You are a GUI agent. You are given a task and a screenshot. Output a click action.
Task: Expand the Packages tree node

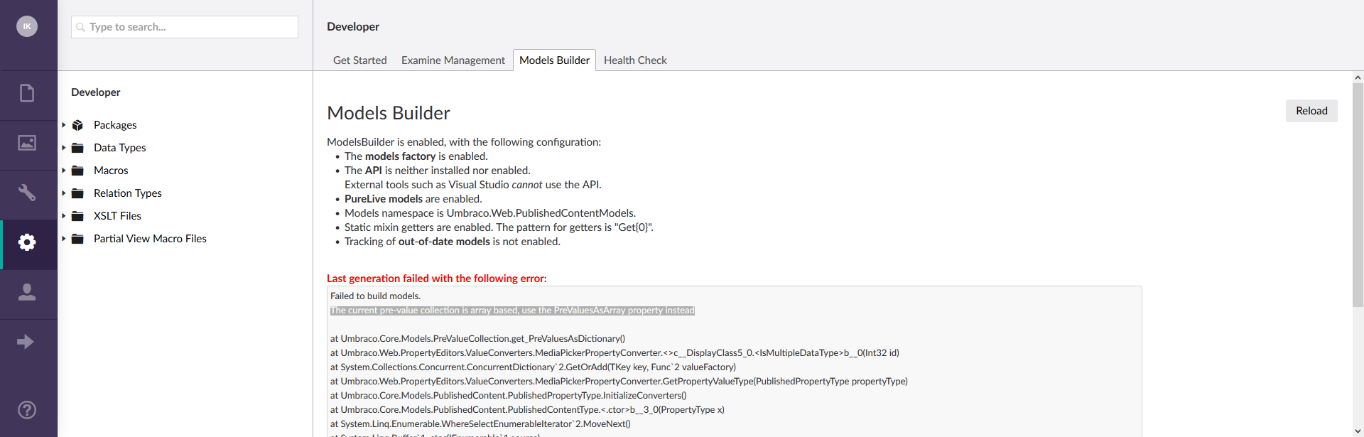click(63, 125)
